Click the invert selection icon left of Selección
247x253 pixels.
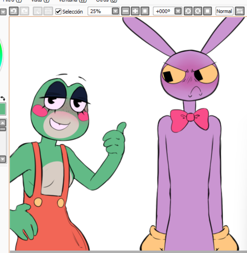point(48,11)
